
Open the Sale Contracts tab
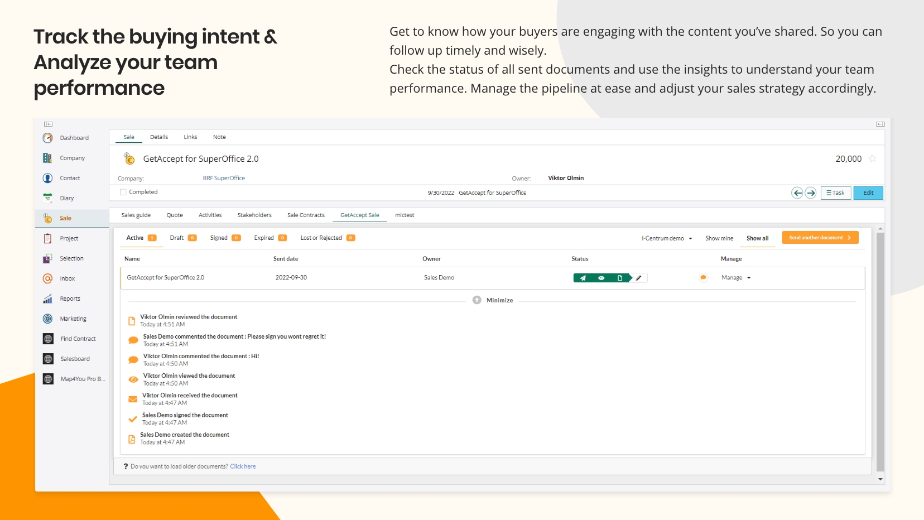(306, 215)
